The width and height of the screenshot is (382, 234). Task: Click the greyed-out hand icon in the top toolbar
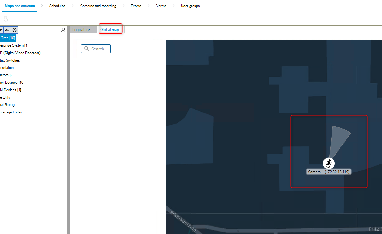6,19
